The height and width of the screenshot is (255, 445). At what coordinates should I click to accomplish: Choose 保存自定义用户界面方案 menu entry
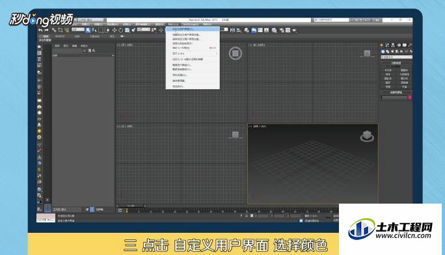coord(193,39)
